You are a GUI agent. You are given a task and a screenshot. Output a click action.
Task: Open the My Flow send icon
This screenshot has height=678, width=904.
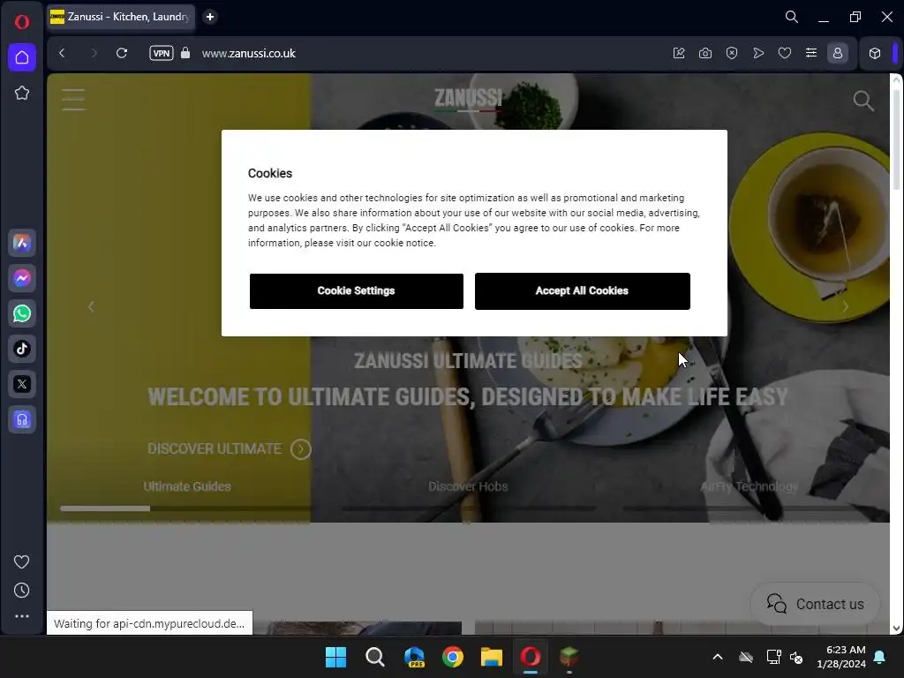(x=758, y=53)
